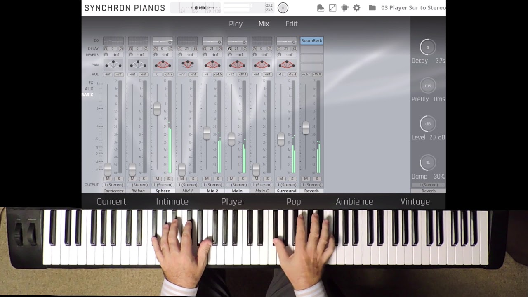Click Condenser channel pan arc control

[113, 64]
